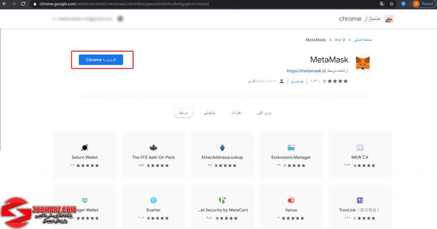Click the Extensions Manager icon

click(x=291, y=148)
